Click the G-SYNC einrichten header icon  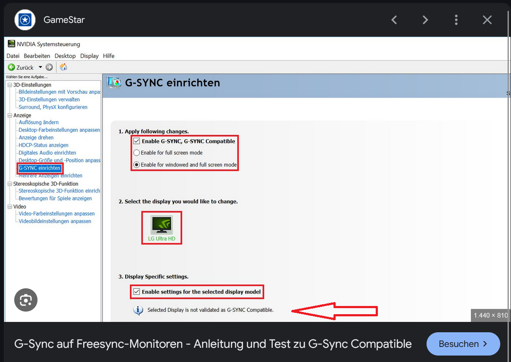pos(114,82)
